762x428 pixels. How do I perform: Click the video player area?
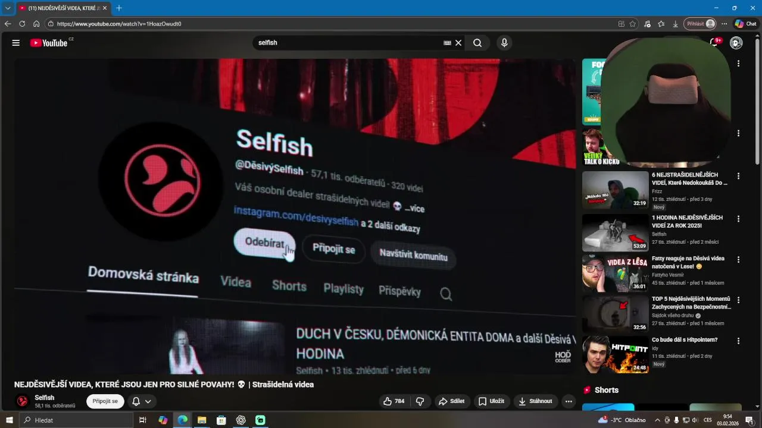coord(295,217)
